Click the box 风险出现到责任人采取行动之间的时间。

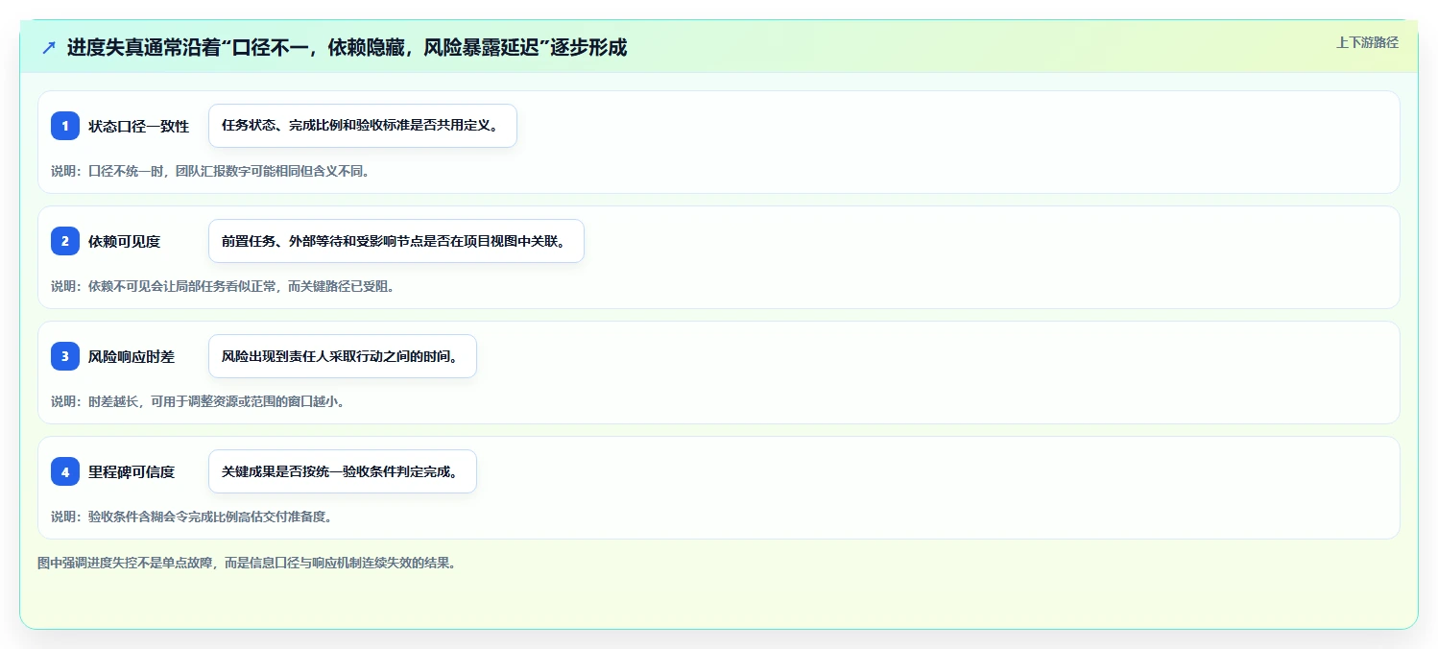pyautogui.click(x=343, y=356)
